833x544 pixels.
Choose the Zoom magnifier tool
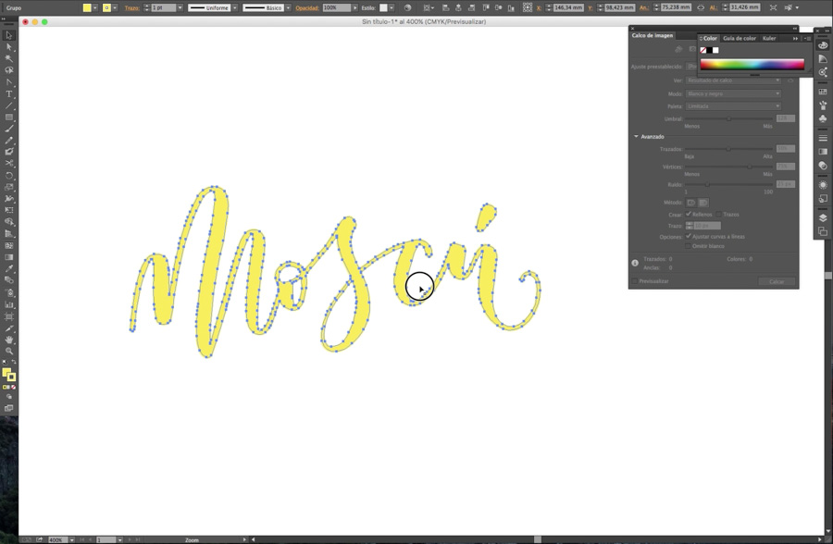tap(9, 352)
